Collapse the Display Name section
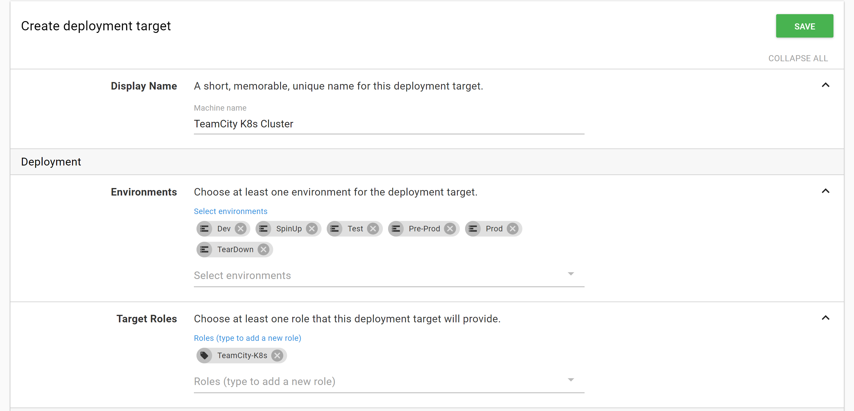The height and width of the screenshot is (411, 854). pyautogui.click(x=825, y=85)
